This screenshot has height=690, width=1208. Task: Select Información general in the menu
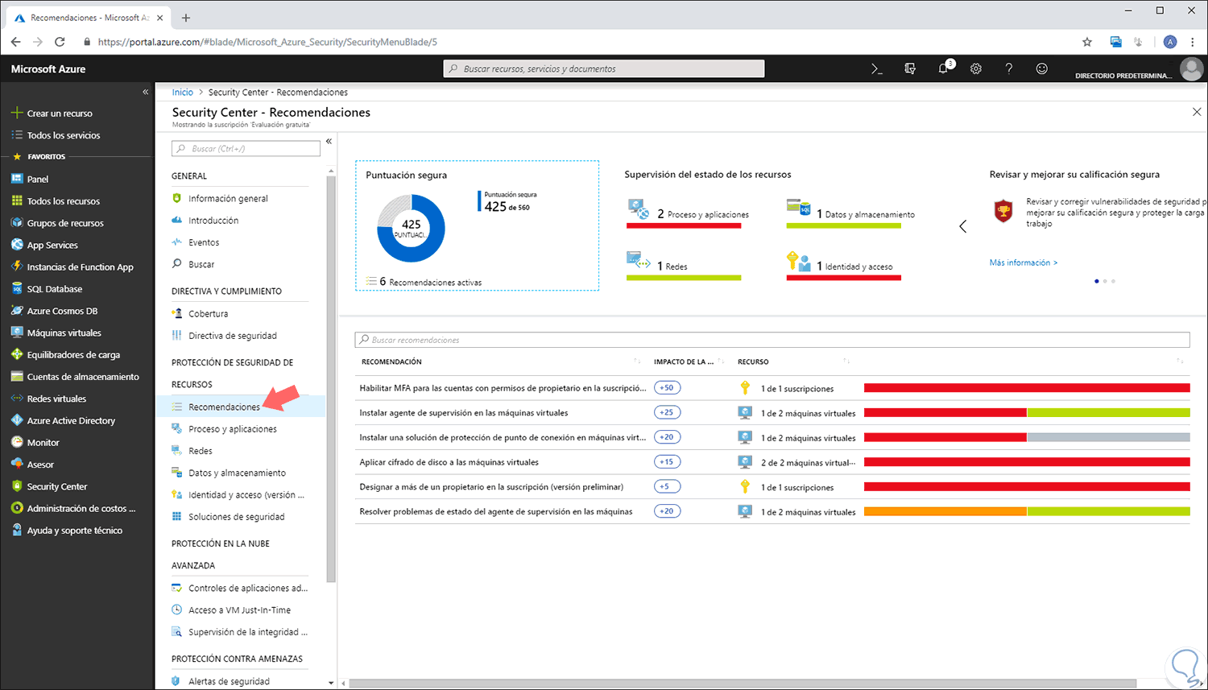click(x=228, y=198)
